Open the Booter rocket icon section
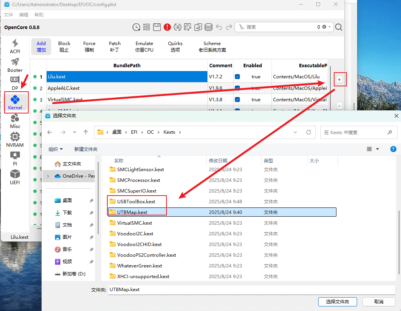This screenshot has width=401, height=311. tap(15, 65)
